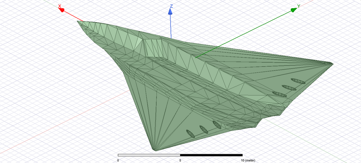Click the green Y axis arrowhead
361x163 pixels.
coord(294,10)
